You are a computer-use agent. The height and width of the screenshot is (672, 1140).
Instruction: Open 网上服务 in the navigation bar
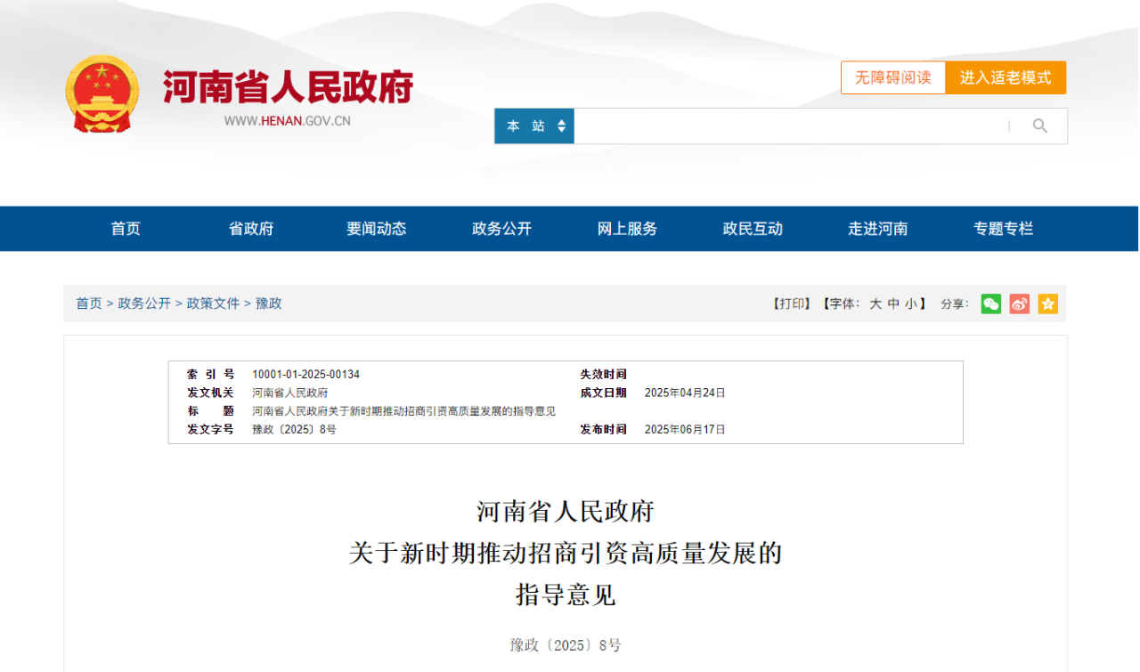627,229
